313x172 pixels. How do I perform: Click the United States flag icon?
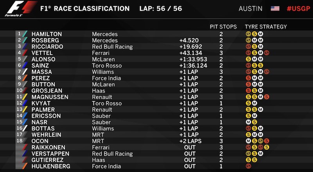275,9
